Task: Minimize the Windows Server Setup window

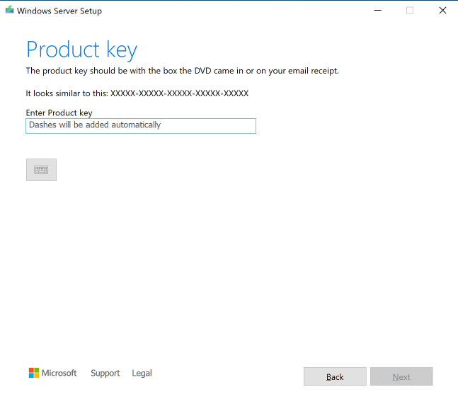Action: (x=378, y=11)
